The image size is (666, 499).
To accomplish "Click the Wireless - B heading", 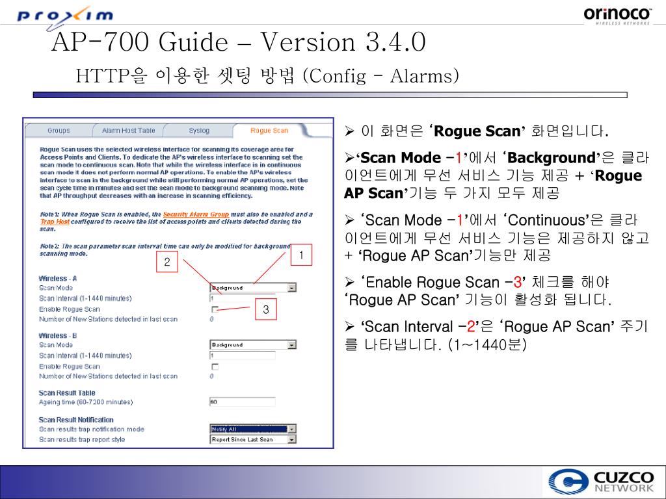I will click(x=58, y=336).
